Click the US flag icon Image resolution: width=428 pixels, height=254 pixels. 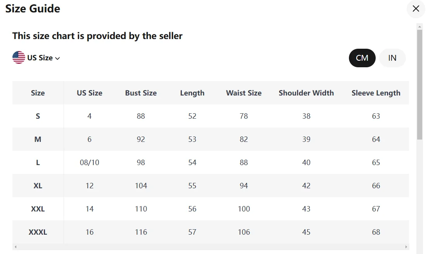[19, 58]
